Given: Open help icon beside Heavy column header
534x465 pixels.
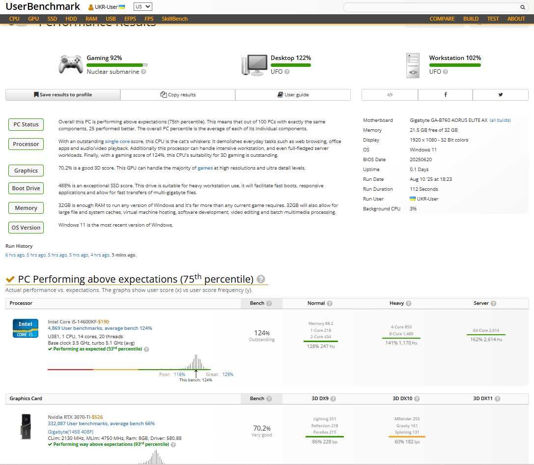Looking at the screenshot, I should point(409,303).
